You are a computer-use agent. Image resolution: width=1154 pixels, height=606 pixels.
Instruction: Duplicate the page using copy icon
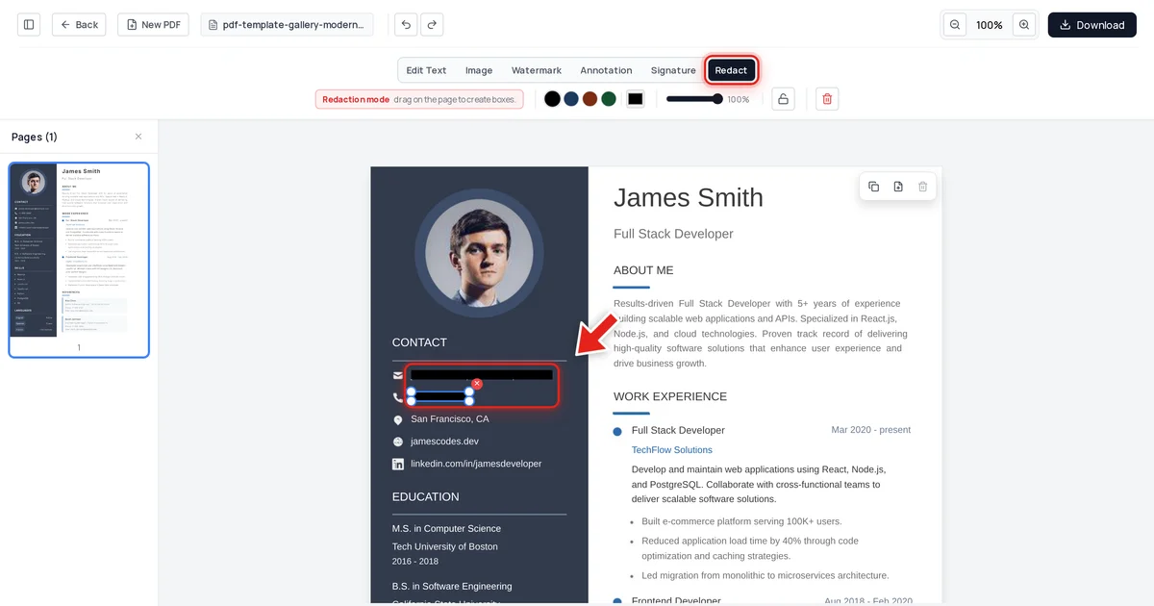[x=873, y=187]
